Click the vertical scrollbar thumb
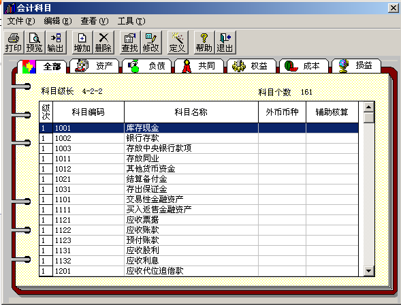Viewport: 401px width, 305px height. coord(369,118)
